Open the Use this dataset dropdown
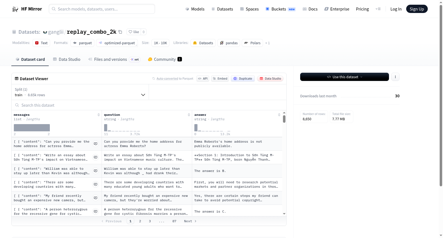Image resolution: width=443 pixels, height=238 pixels. click(x=344, y=77)
